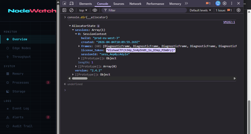Open the DevTools three-dot customize menu
Screen dimensions: 251x134
232,4
